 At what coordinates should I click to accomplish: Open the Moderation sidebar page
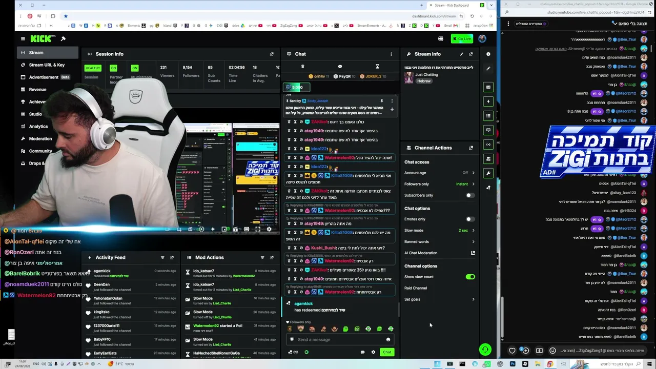point(40,138)
